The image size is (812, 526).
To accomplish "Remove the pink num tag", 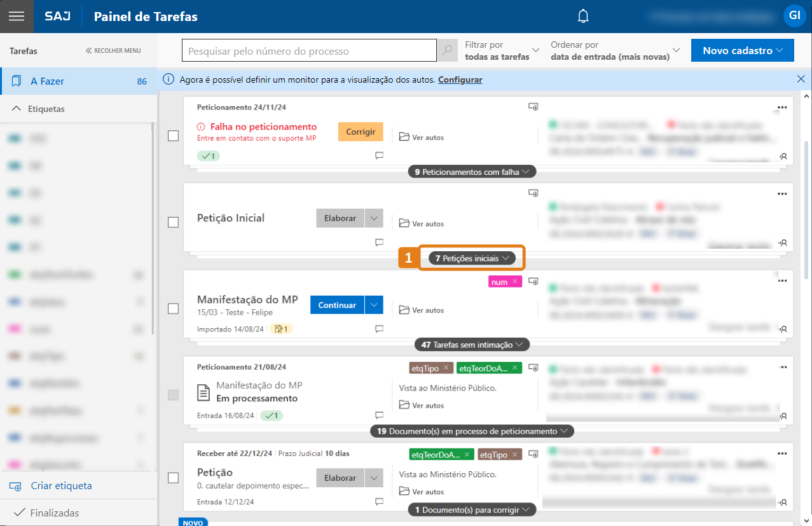I will (515, 281).
